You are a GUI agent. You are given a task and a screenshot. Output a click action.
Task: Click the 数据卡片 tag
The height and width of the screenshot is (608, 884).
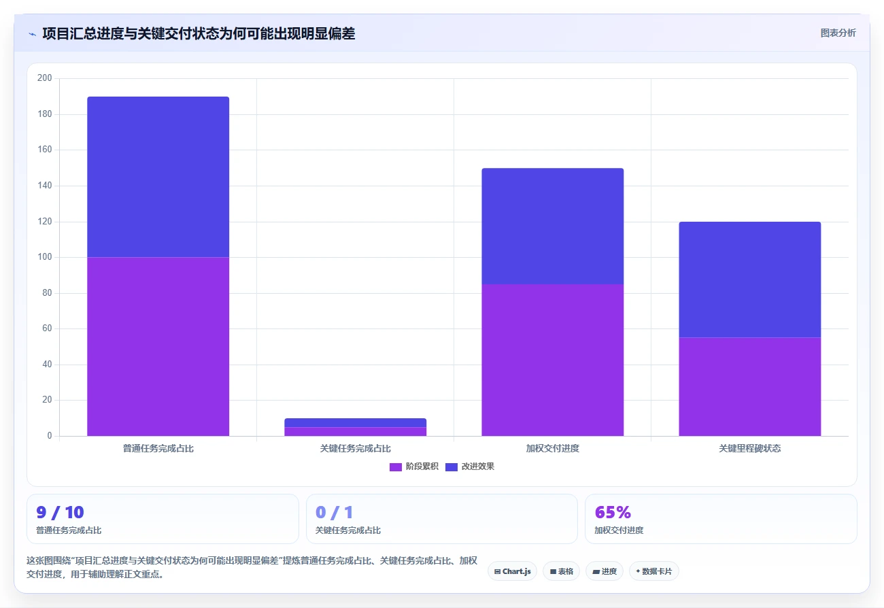(653, 571)
